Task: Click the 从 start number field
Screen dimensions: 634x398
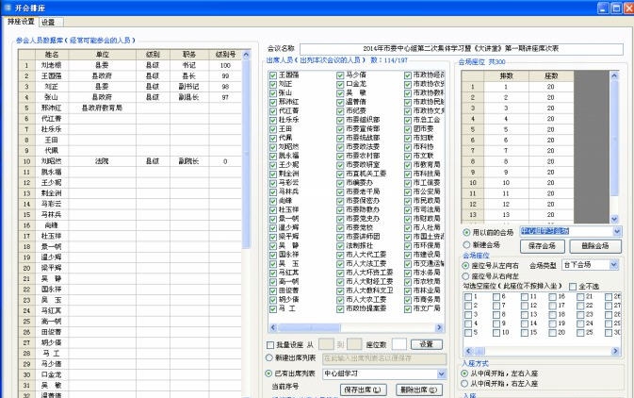Action: (x=326, y=344)
